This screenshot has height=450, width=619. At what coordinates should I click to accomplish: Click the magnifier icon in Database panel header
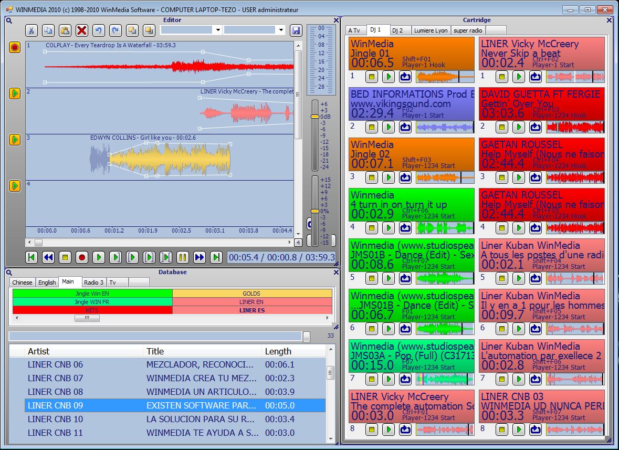click(x=9, y=272)
